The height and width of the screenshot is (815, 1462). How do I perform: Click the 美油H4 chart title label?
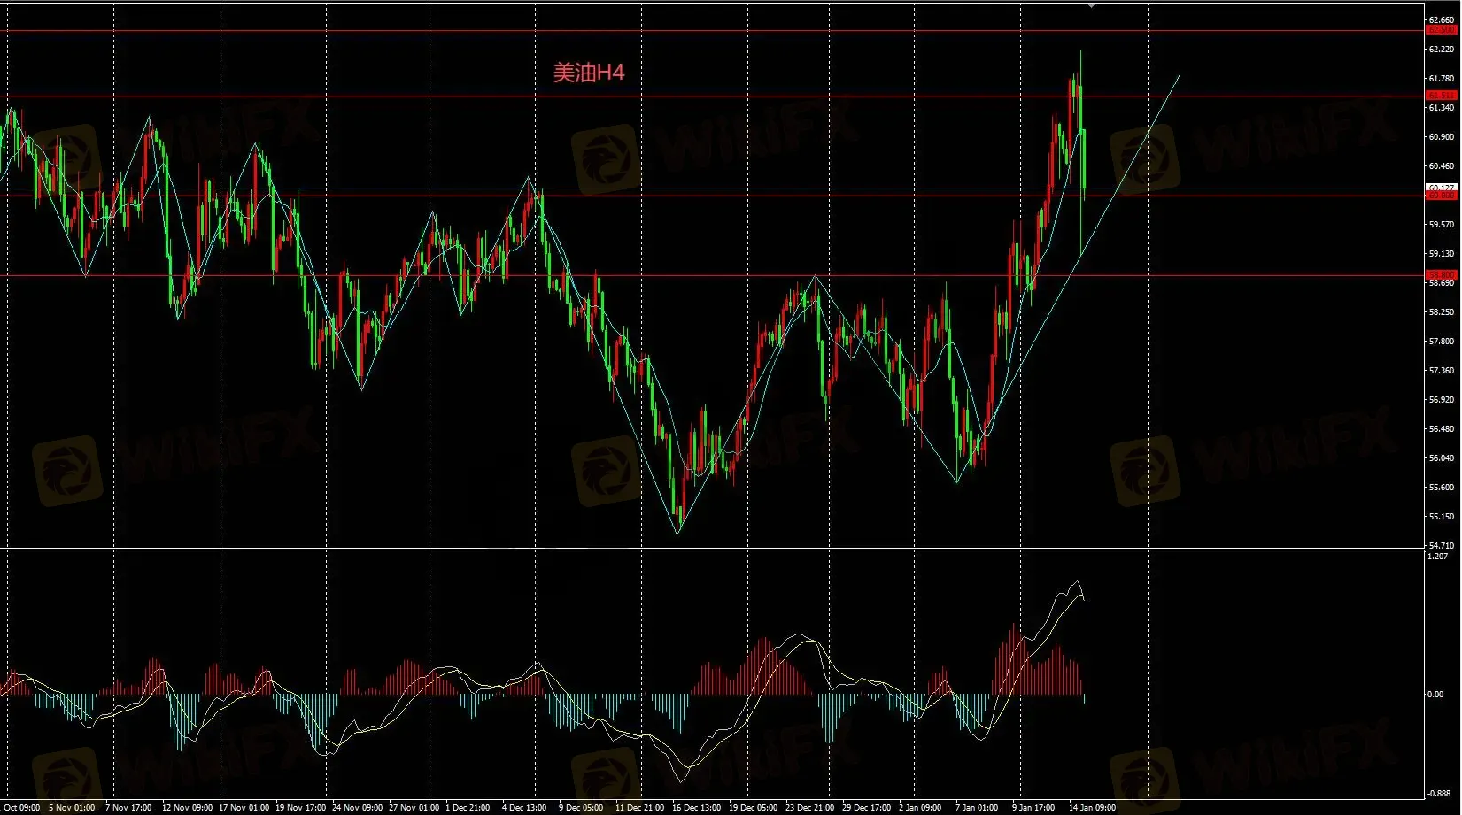(x=589, y=73)
